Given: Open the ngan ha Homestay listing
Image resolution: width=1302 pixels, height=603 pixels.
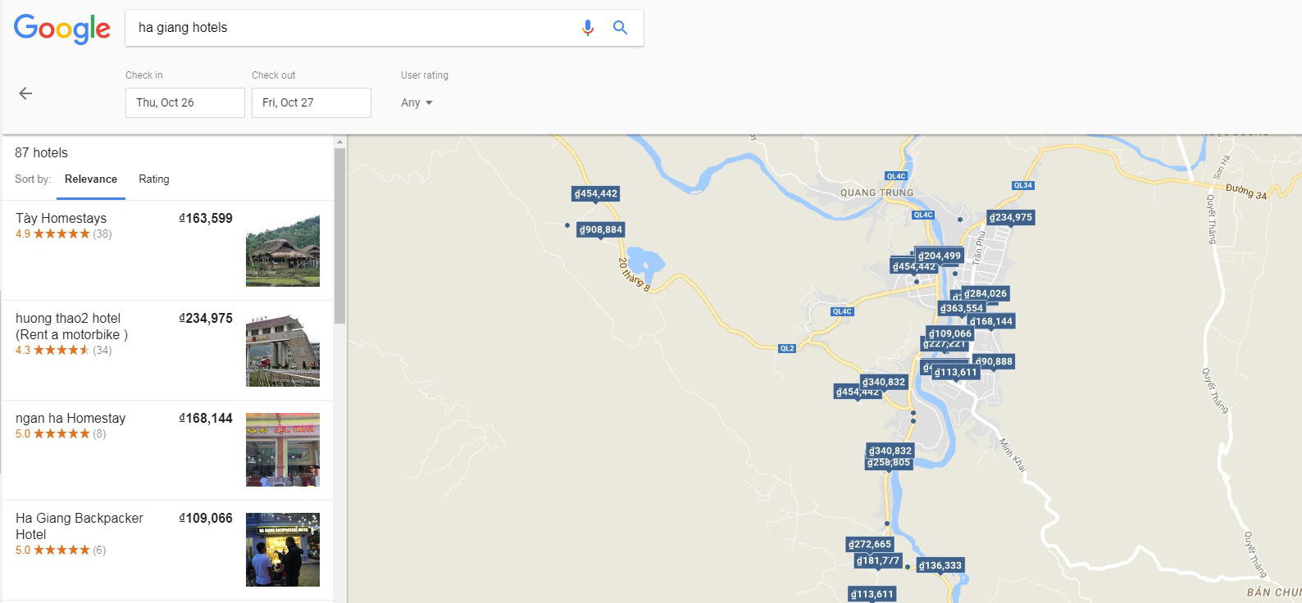Looking at the screenshot, I should pyautogui.click(x=167, y=451).
